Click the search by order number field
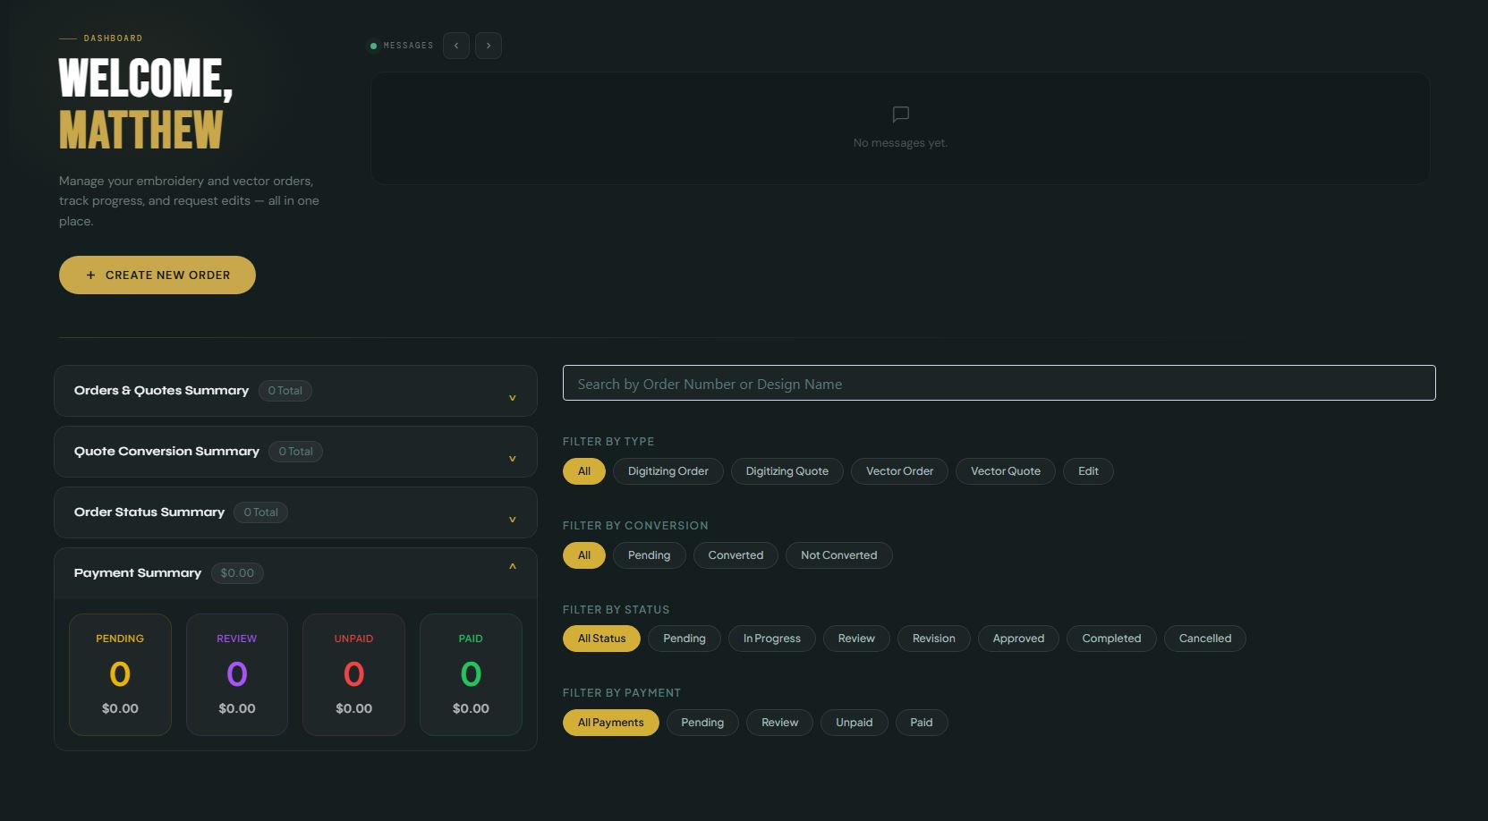 (999, 384)
